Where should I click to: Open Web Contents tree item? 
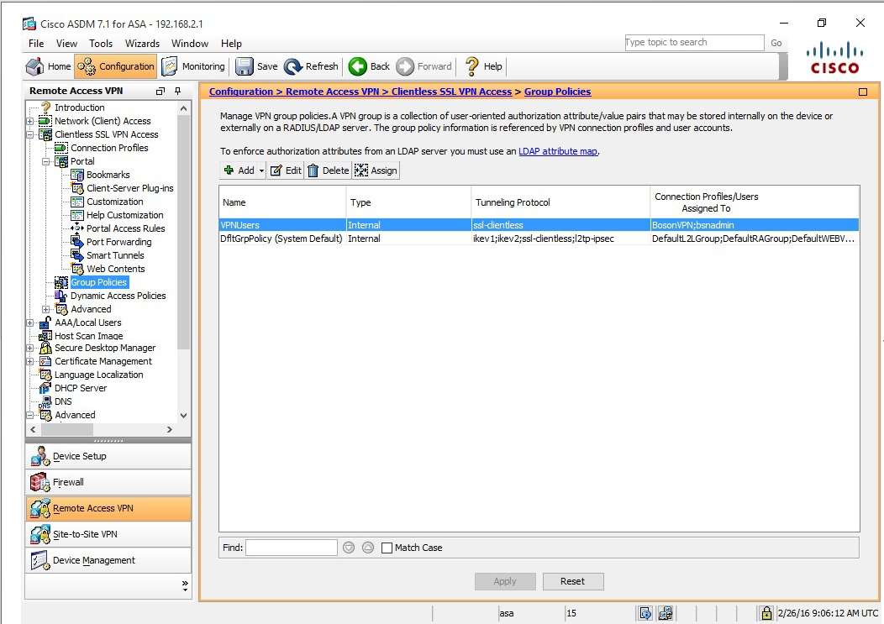tap(116, 269)
